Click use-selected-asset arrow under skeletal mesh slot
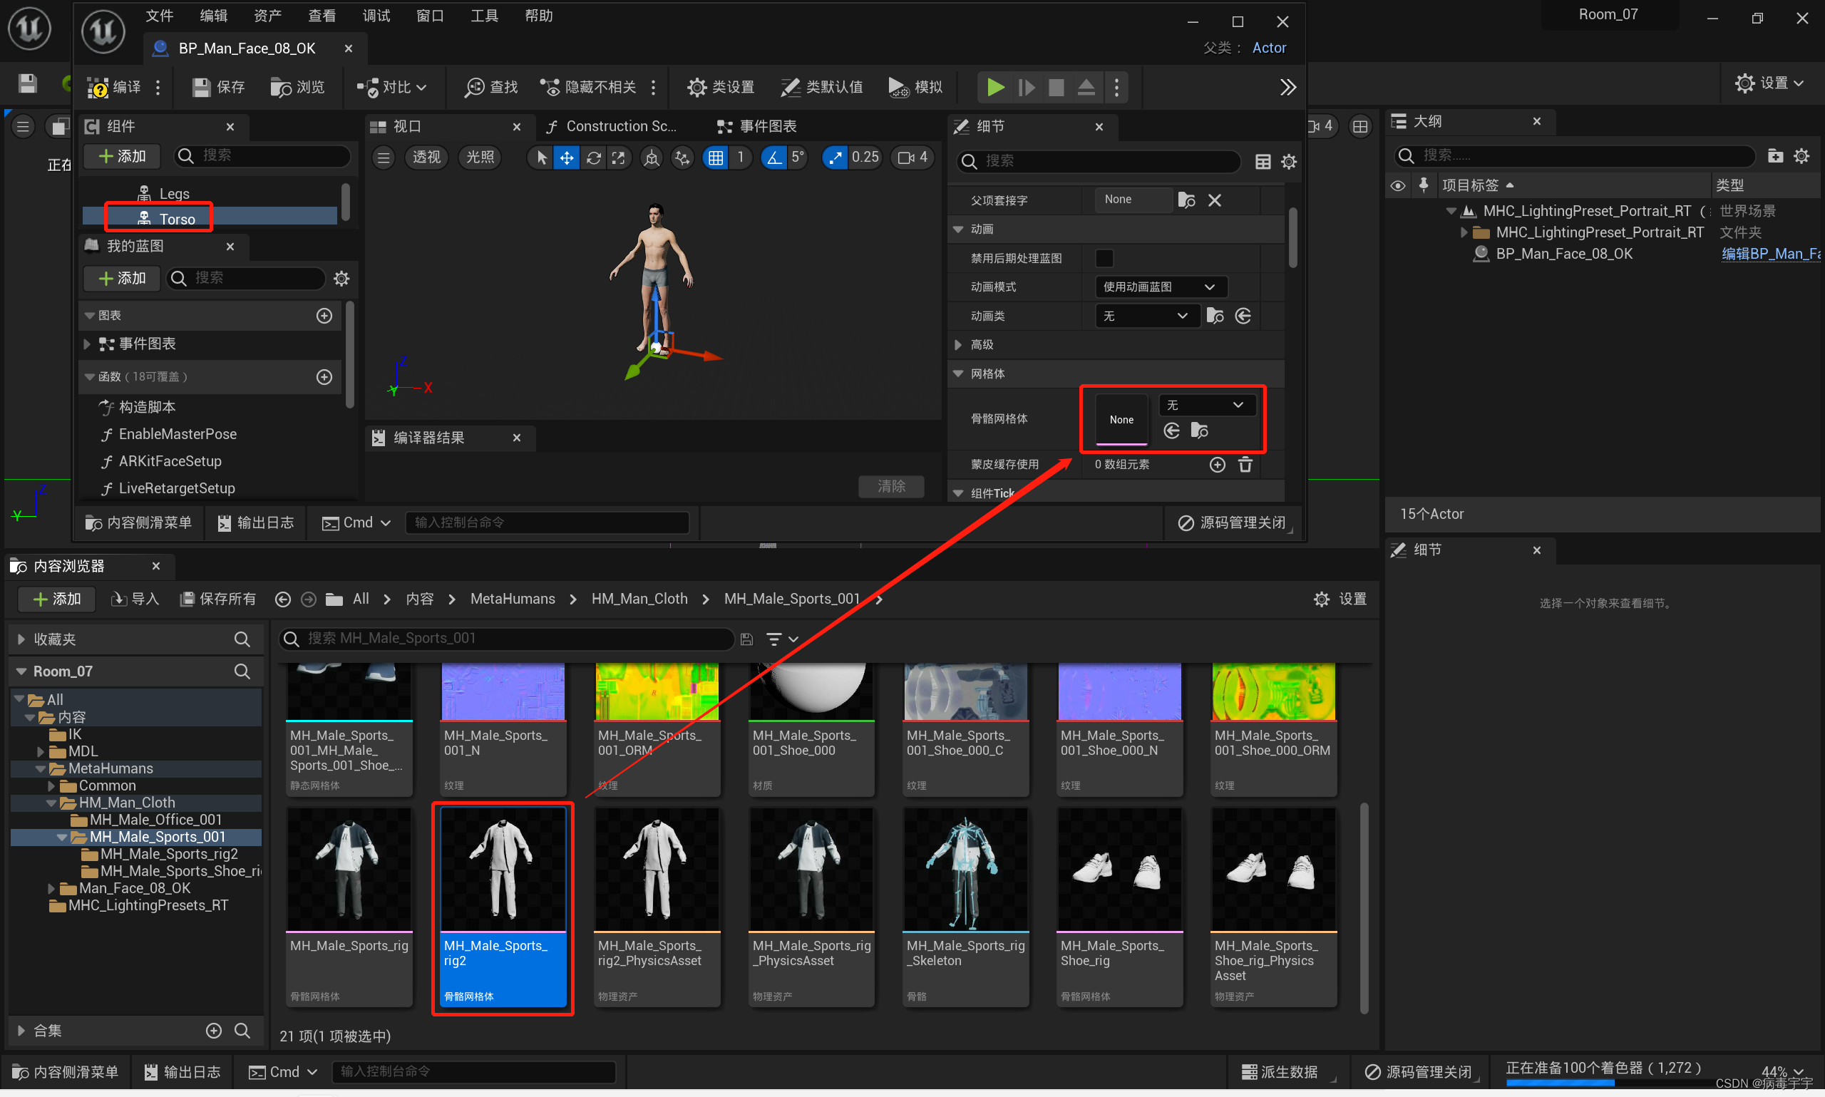1825x1097 pixels. [1171, 431]
